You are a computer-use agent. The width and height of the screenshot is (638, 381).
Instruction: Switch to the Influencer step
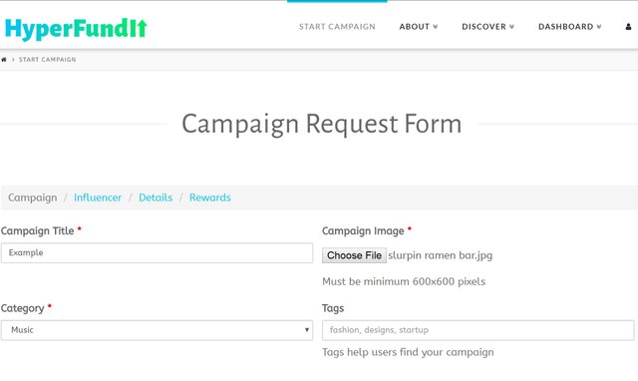tap(98, 197)
